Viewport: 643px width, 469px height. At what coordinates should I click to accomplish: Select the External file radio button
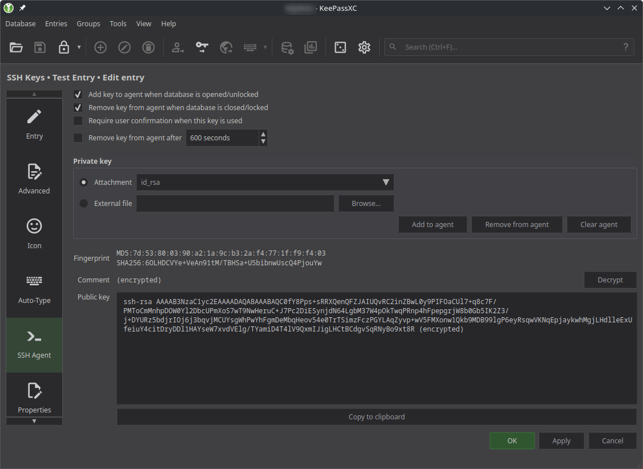(x=83, y=203)
